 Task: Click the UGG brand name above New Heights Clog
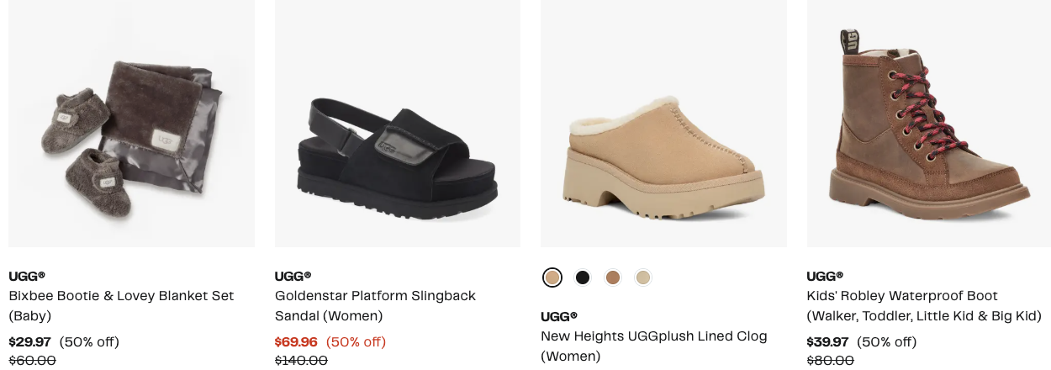559,316
